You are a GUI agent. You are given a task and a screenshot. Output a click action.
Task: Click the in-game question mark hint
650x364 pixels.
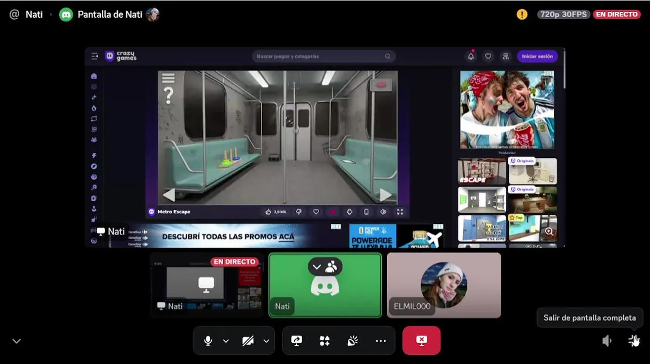tap(169, 96)
